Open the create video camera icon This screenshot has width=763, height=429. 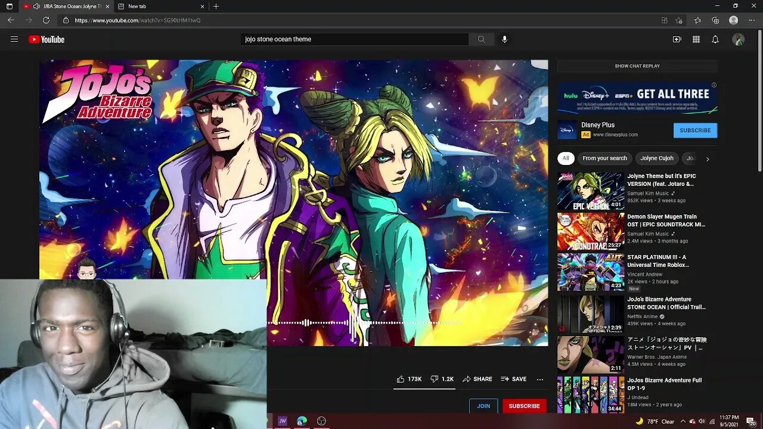point(677,39)
